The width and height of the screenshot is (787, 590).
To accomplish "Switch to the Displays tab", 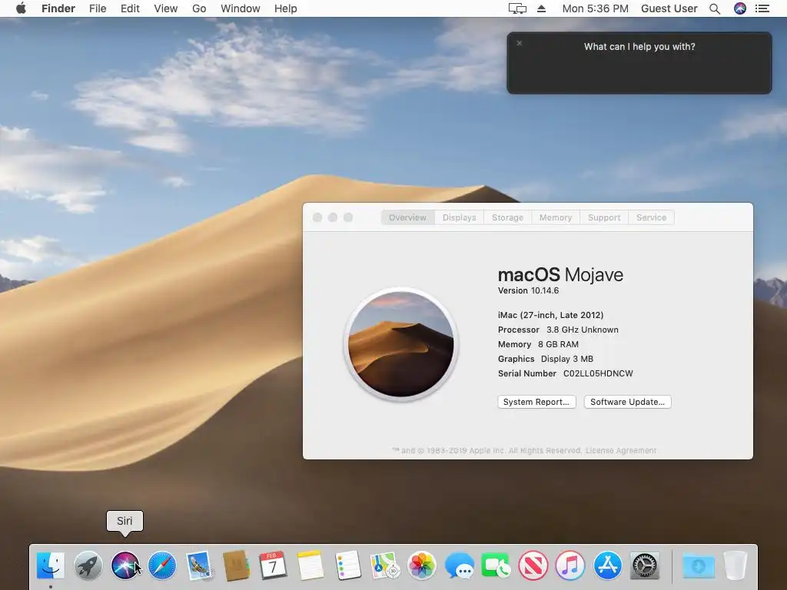I will pos(460,217).
